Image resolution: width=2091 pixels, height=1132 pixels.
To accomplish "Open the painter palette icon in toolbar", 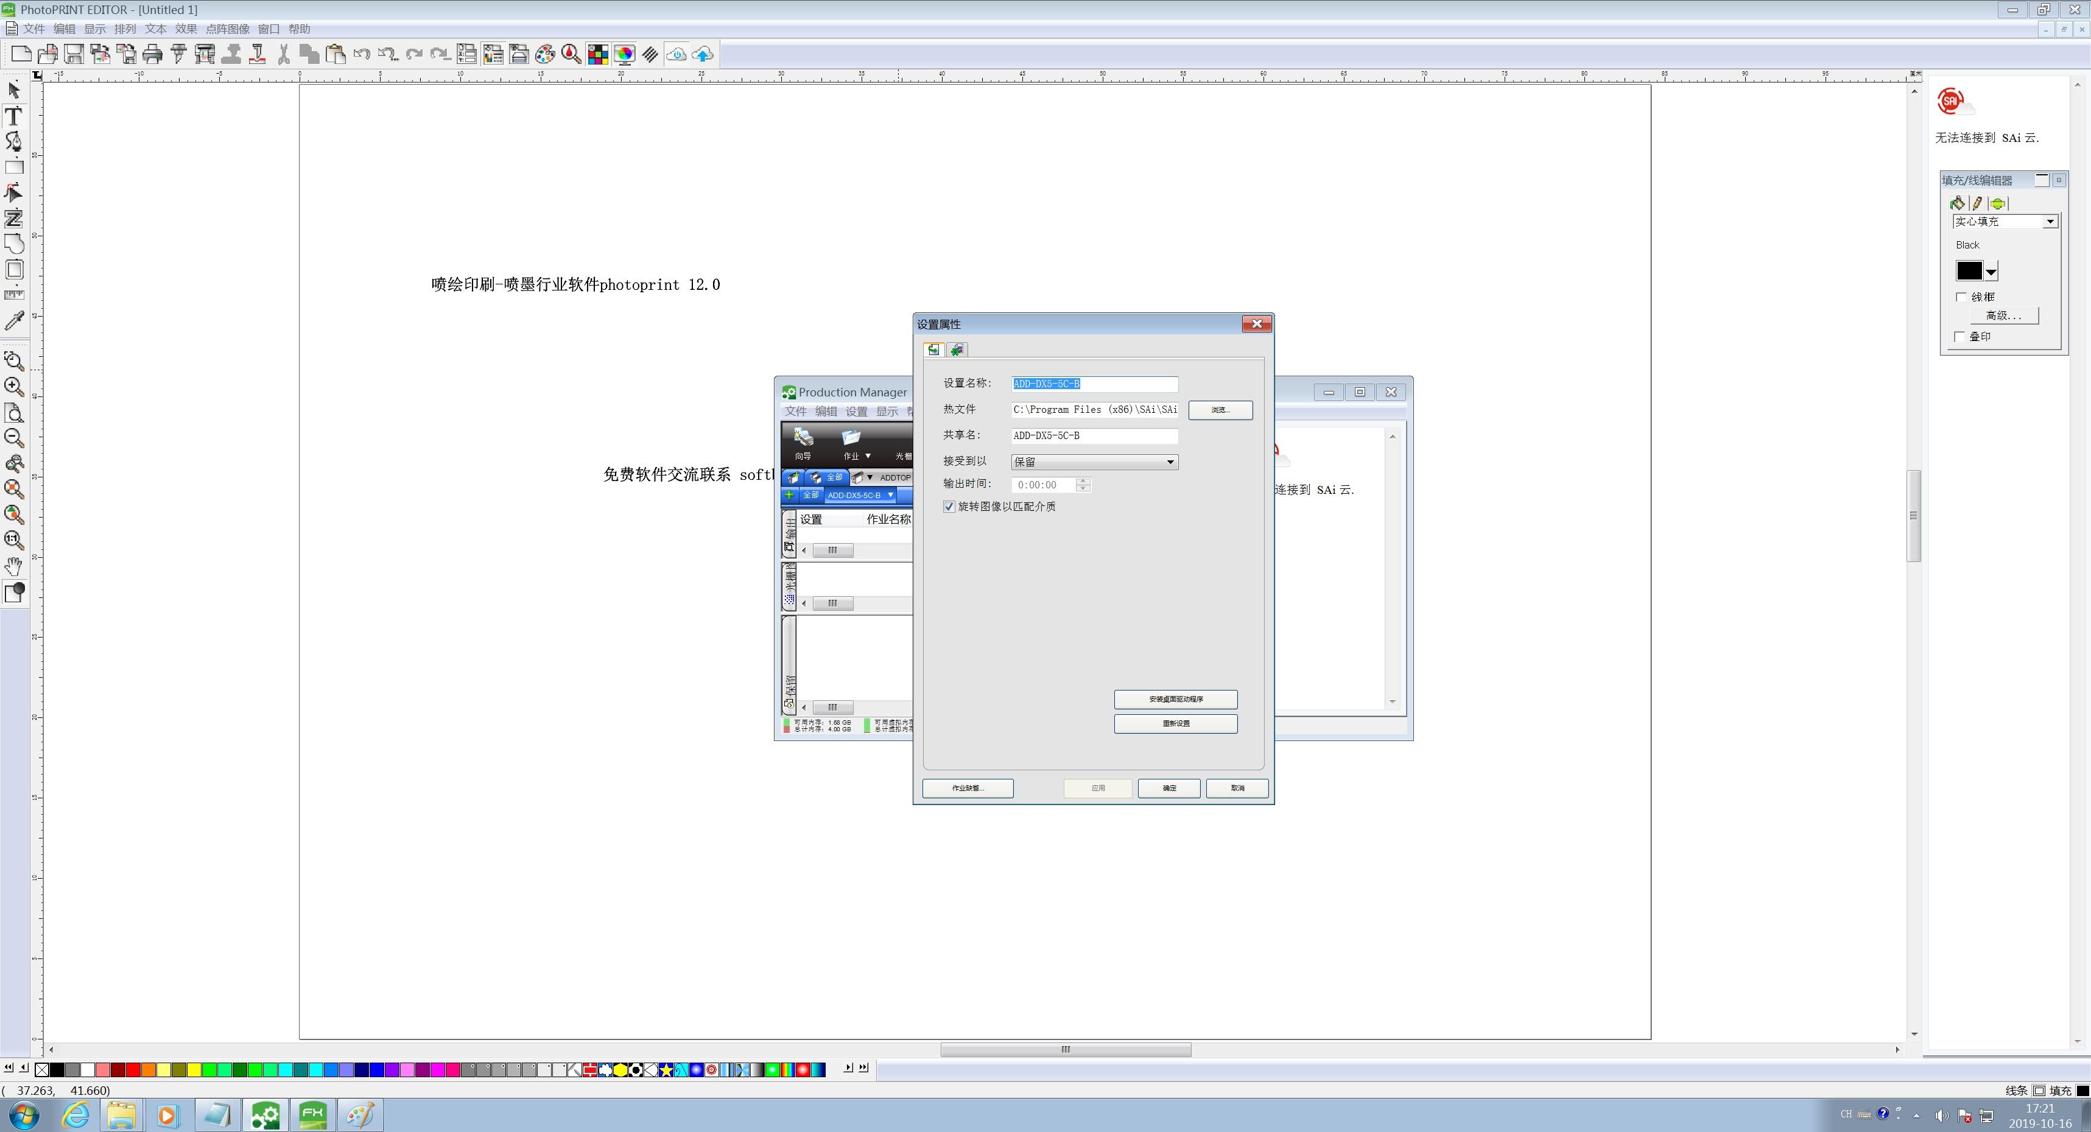I will (x=546, y=54).
